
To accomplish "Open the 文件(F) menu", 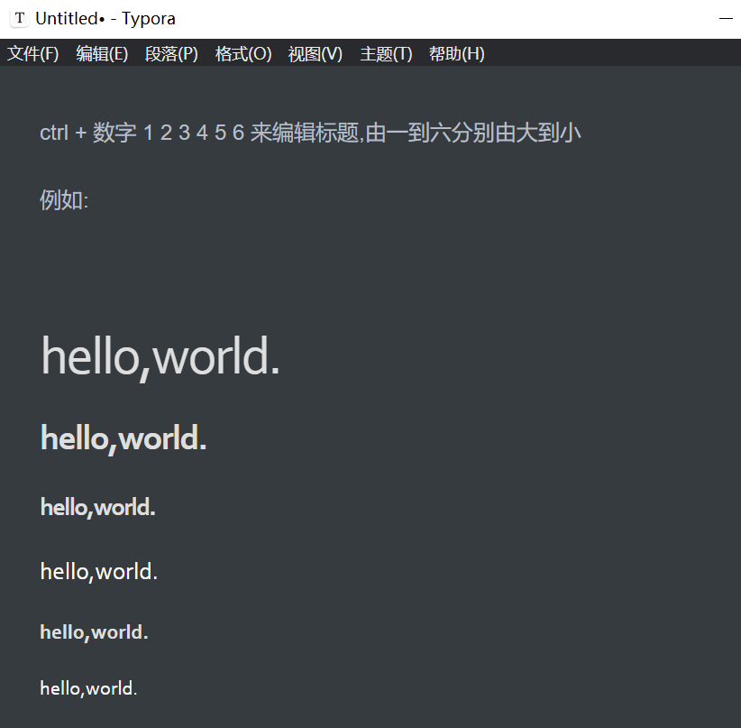I will pos(32,53).
